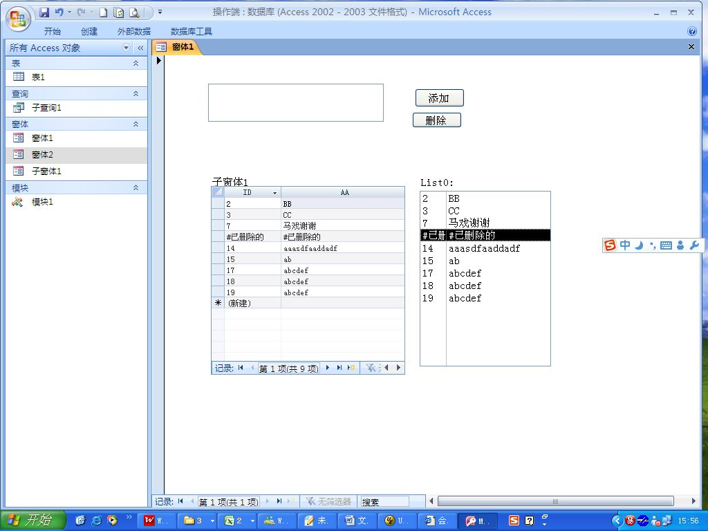Show hidden system tray icons arrow

(617, 521)
